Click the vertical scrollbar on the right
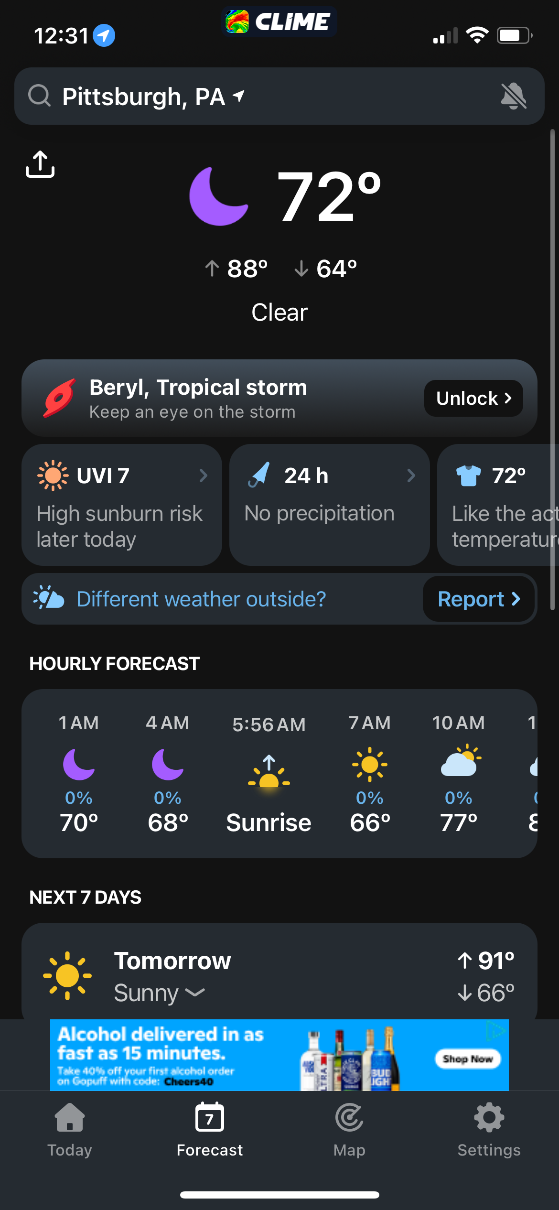This screenshot has height=1210, width=559. pos(552,369)
